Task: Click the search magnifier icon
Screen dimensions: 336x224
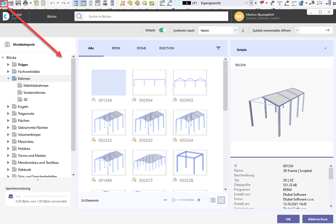Action: click(x=79, y=16)
